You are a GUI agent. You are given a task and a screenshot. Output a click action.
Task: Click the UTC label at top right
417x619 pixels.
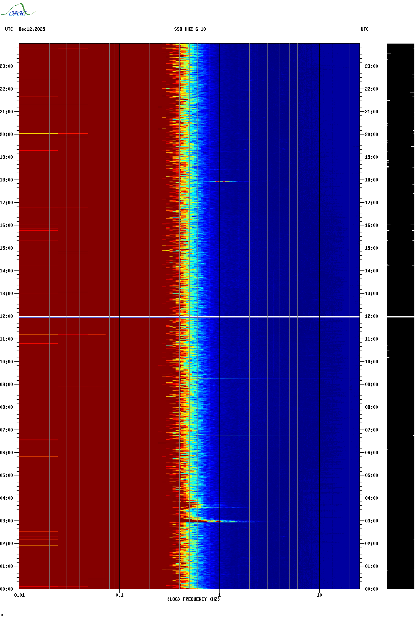(364, 29)
